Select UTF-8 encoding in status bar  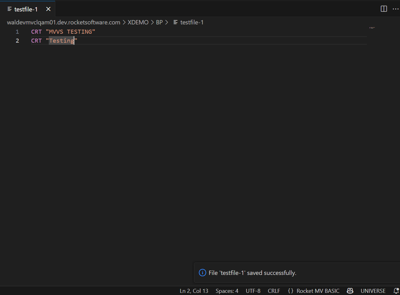click(x=253, y=291)
